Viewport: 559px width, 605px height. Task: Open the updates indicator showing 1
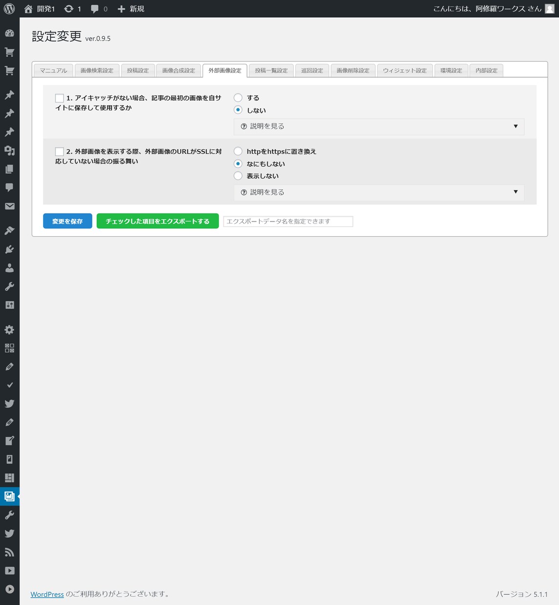coord(73,9)
